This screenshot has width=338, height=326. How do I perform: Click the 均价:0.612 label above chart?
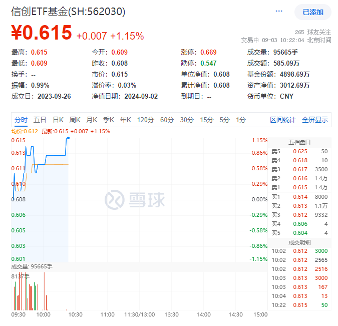[25, 131]
